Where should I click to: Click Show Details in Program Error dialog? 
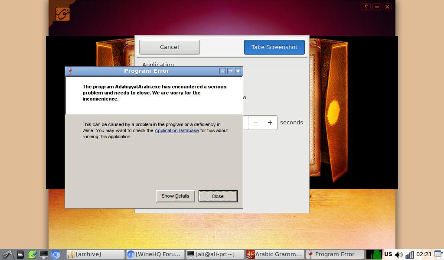click(x=175, y=196)
